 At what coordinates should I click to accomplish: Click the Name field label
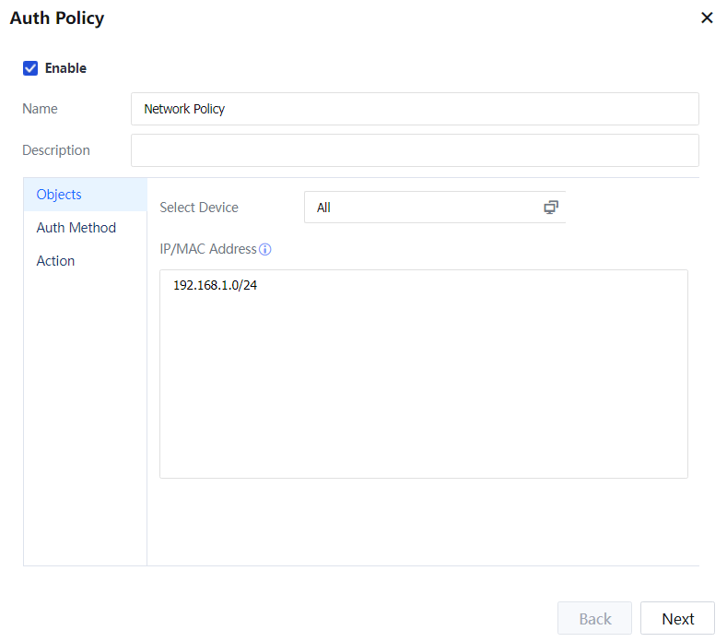coord(40,109)
